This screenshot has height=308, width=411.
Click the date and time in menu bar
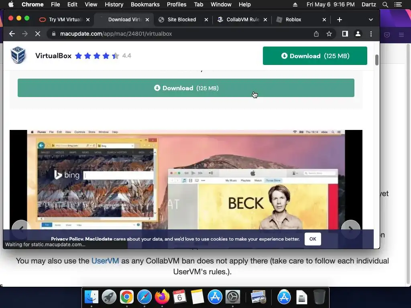click(330, 4)
